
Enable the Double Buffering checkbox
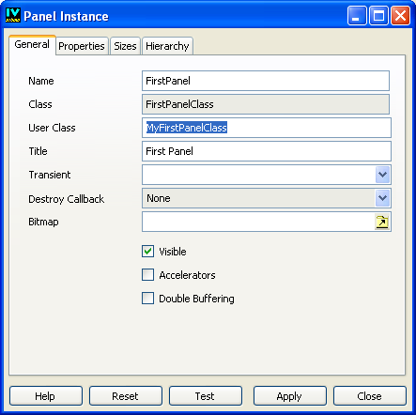(x=147, y=299)
